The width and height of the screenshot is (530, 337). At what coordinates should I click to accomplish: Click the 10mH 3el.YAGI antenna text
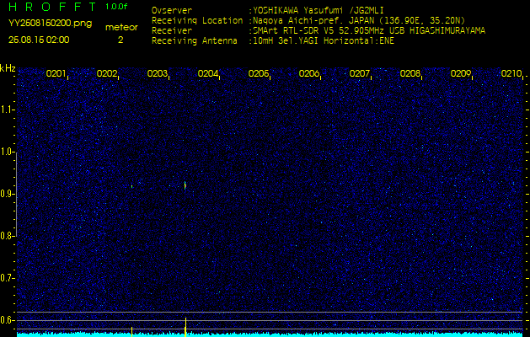(324, 41)
